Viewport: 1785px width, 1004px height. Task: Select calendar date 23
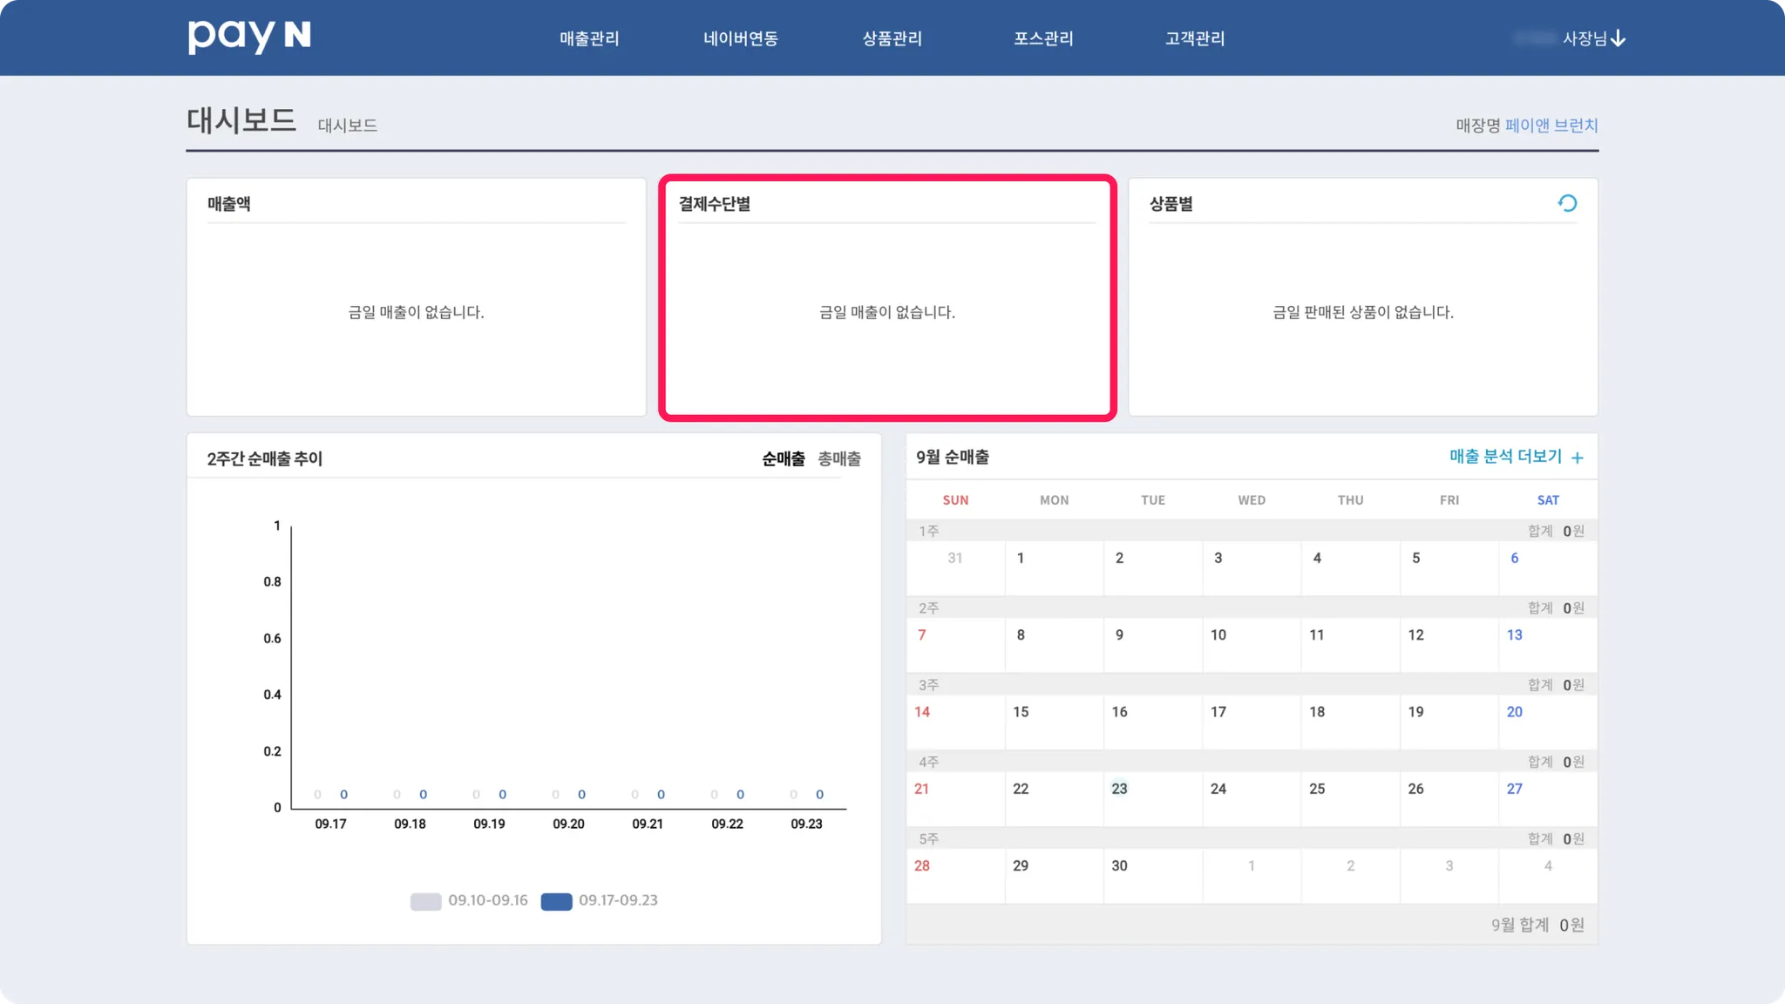(1119, 789)
